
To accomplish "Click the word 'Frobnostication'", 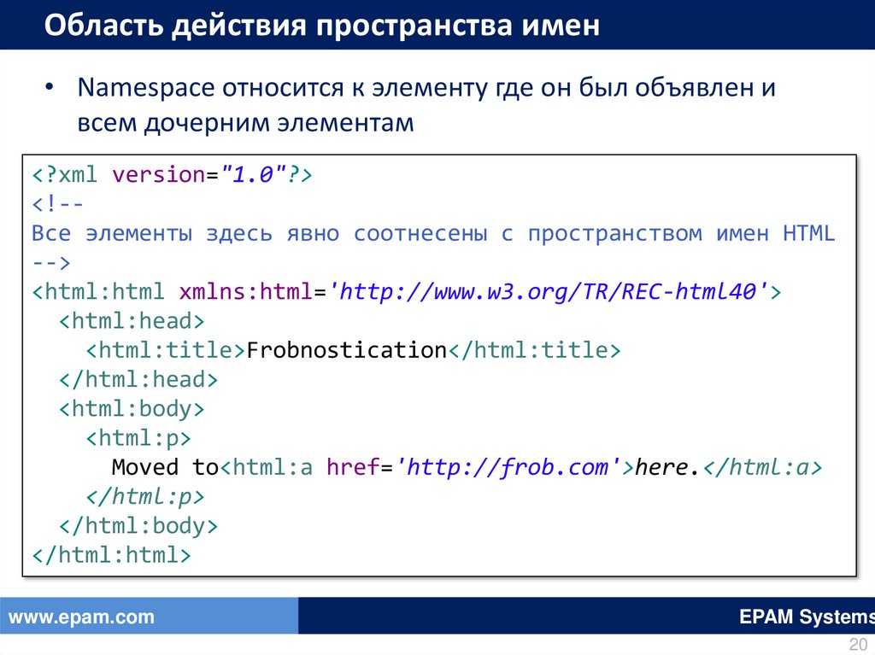I will pyautogui.click(x=347, y=350).
